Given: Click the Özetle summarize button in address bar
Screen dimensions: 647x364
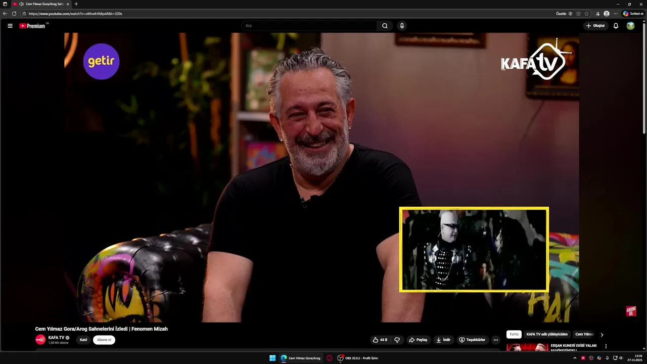Looking at the screenshot, I should pos(564,14).
